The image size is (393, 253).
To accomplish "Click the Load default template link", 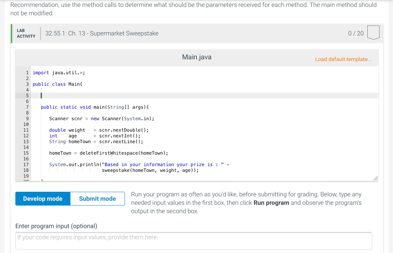I will [x=343, y=59].
